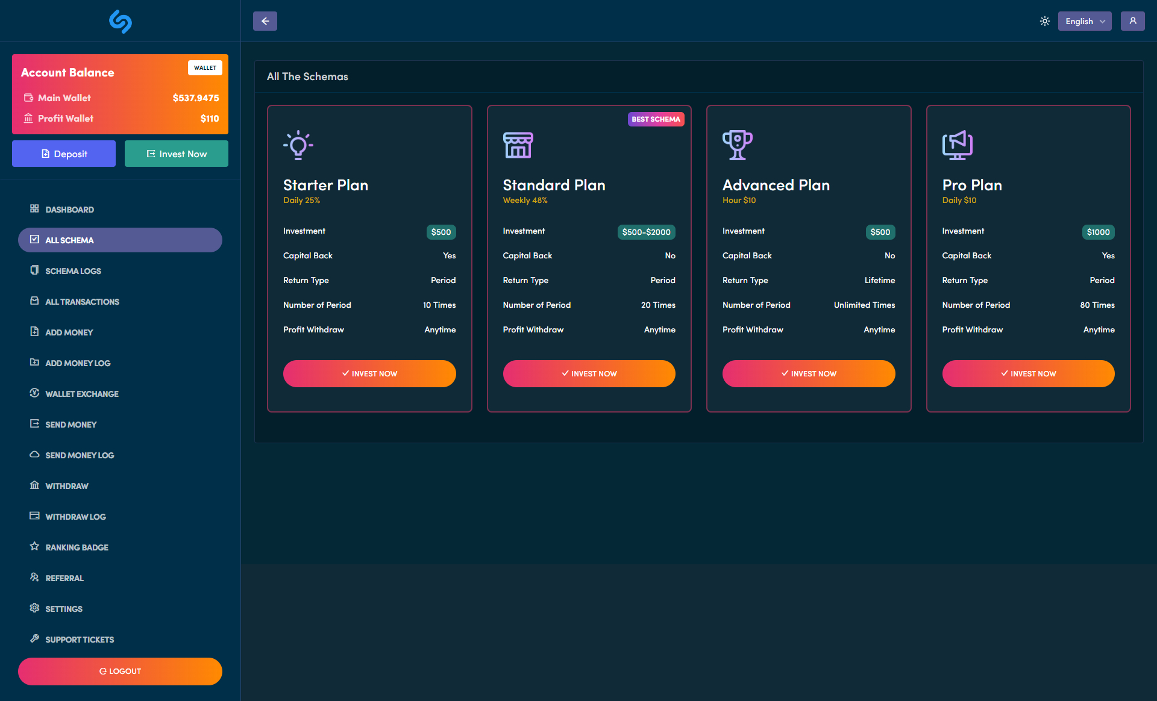Click the Deposit button

click(x=63, y=154)
